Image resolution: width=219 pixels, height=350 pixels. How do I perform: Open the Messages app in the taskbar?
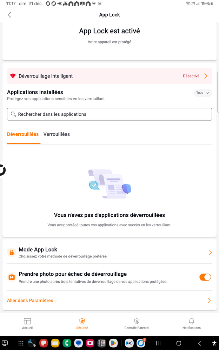tap(79, 343)
